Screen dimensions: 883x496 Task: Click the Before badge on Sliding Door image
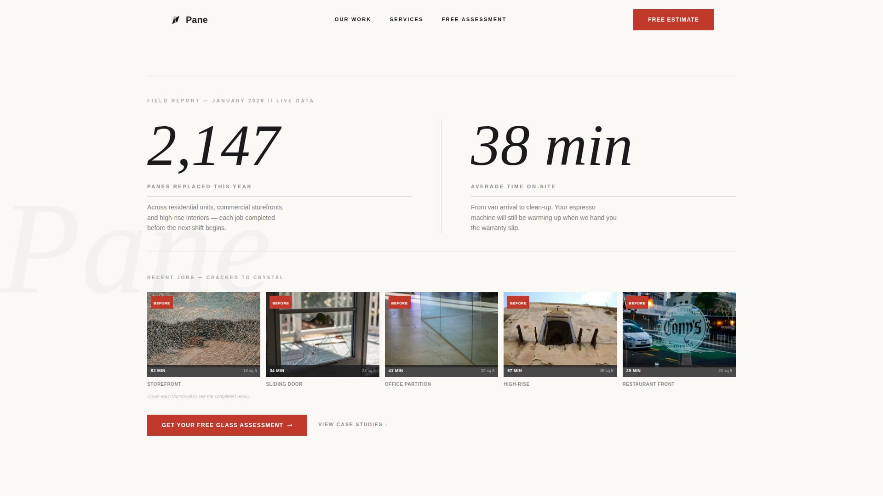[x=281, y=303]
